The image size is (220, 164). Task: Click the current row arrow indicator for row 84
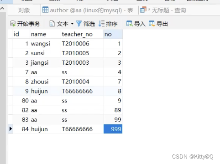(10, 129)
